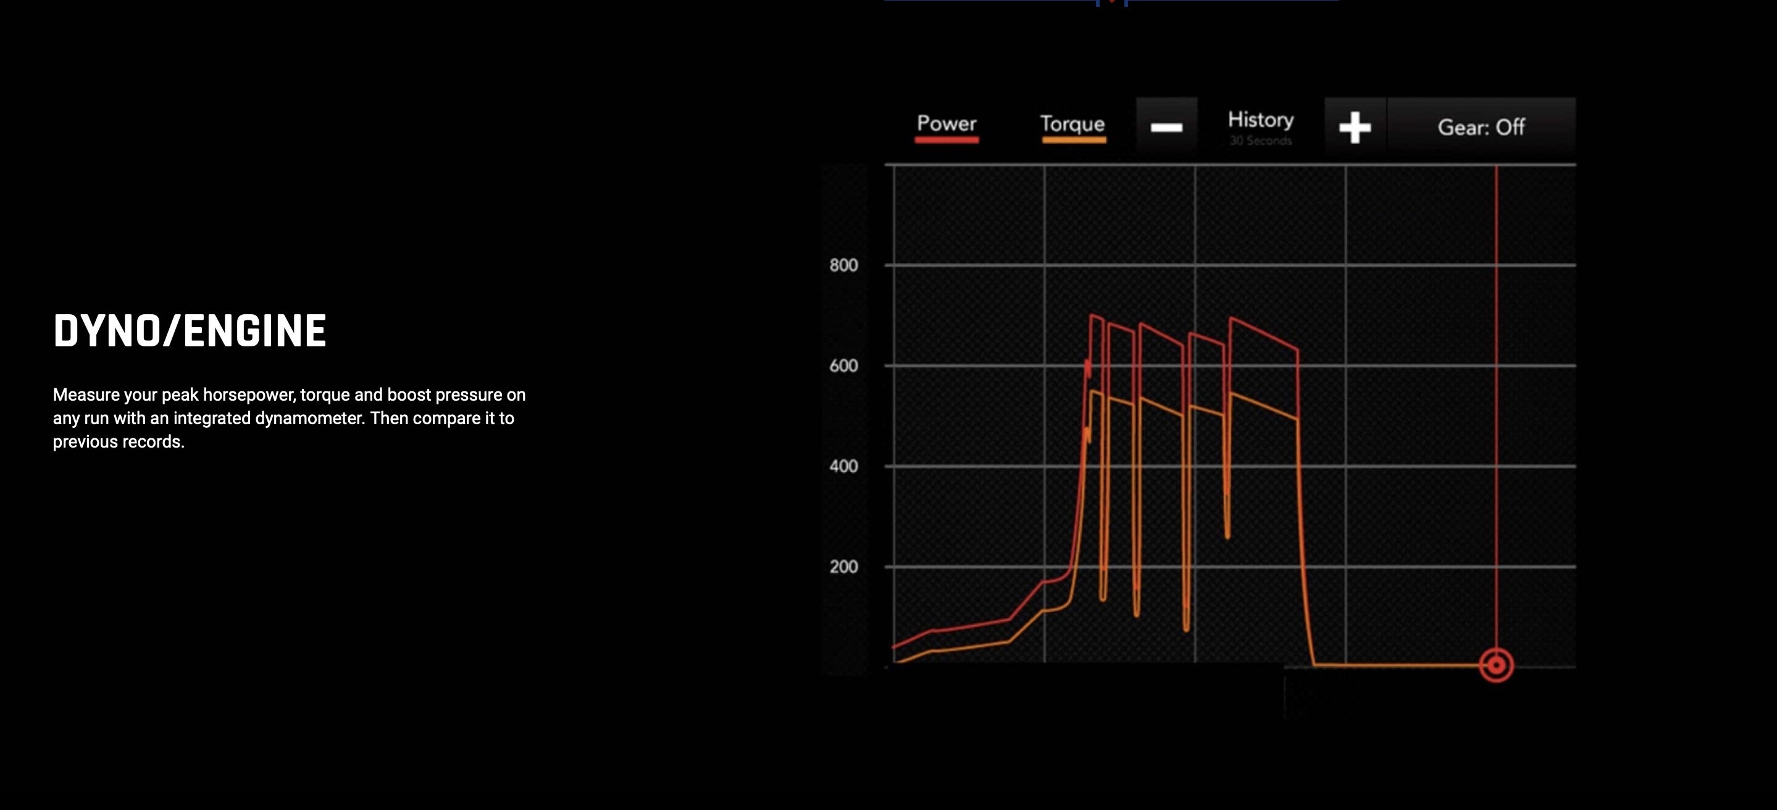Click the plus button beside History
The width and height of the screenshot is (1777, 810).
[x=1355, y=127]
